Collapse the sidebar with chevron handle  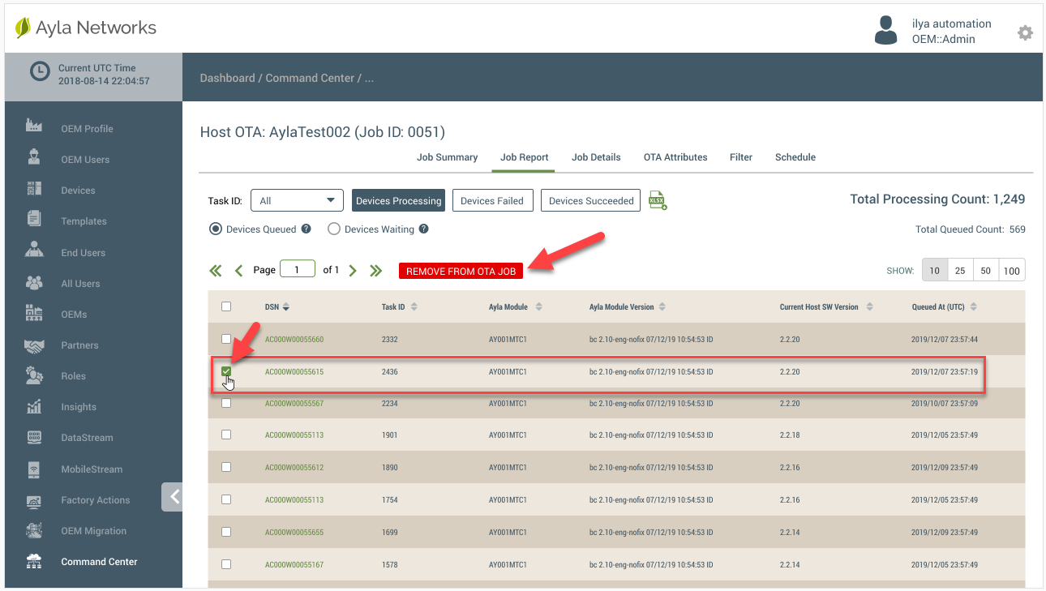[172, 497]
